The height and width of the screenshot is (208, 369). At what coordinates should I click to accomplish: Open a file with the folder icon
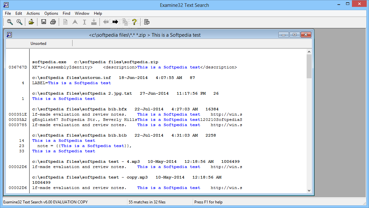(31, 22)
